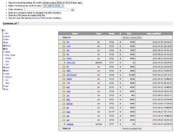Select lost+found in the left tree

tap(10, 55)
